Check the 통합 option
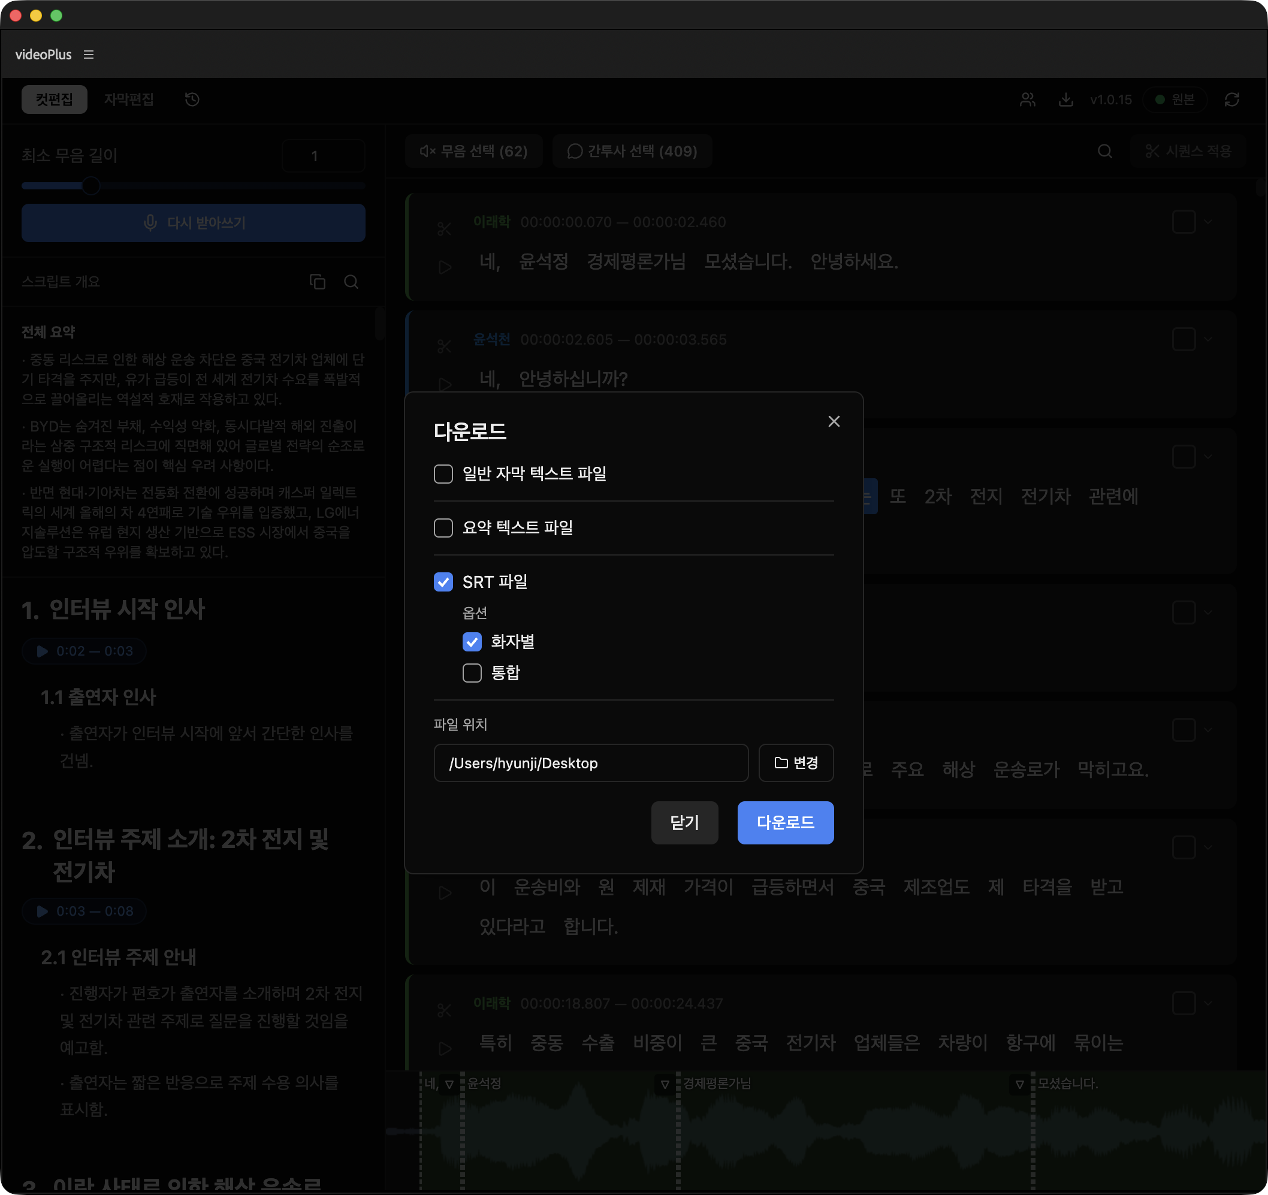Screen dimensions: 1268x1195 point(472,672)
